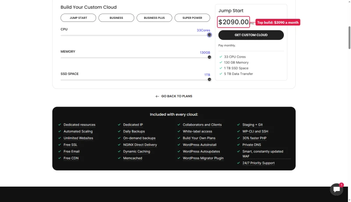Click the Private DNS feature

coord(251,145)
